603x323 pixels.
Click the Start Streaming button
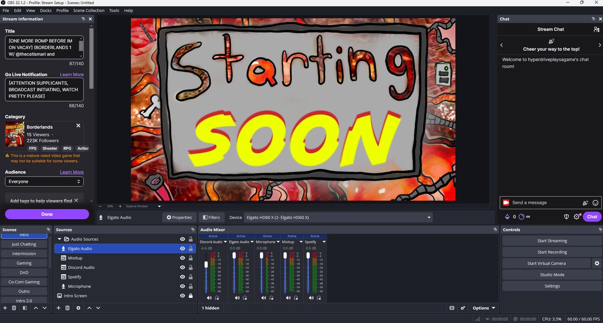point(552,241)
